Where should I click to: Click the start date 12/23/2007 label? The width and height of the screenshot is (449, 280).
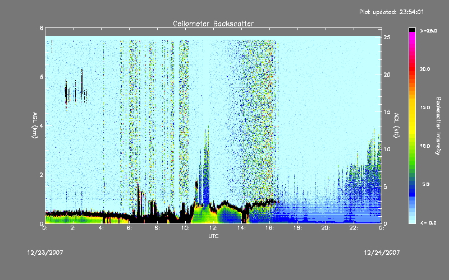[x=45, y=253]
